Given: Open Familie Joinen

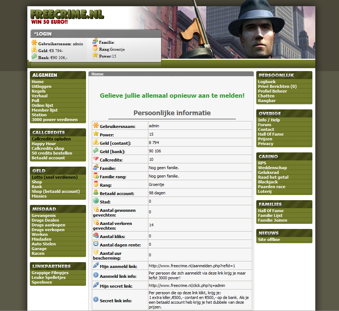Looking at the screenshot, I should pyautogui.click(x=273, y=220).
